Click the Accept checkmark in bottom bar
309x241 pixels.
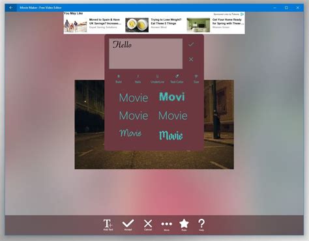click(x=128, y=225)
